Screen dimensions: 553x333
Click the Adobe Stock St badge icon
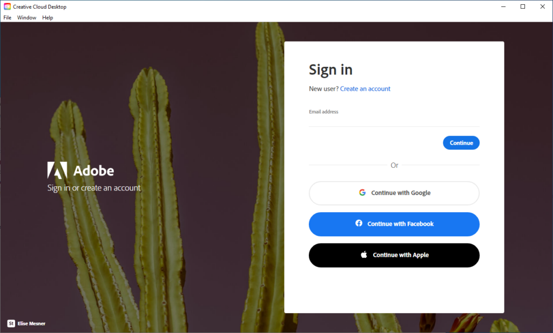point(11,323)
